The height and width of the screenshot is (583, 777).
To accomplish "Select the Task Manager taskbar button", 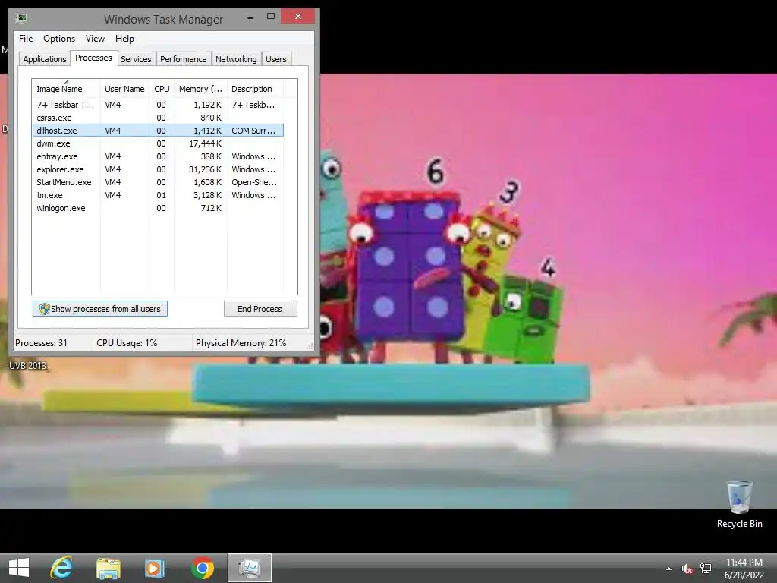I will pyautogui.click(x=249, y=568).
